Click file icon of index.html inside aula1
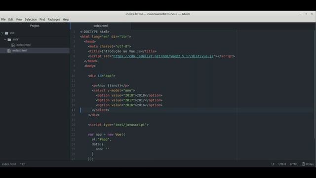The image size is (316, 178). click(x=13, y=45)
